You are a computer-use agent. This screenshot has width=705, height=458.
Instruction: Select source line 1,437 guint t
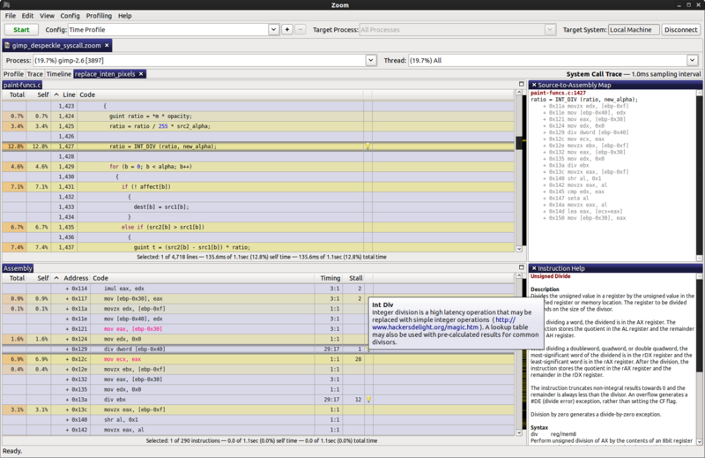258,247
